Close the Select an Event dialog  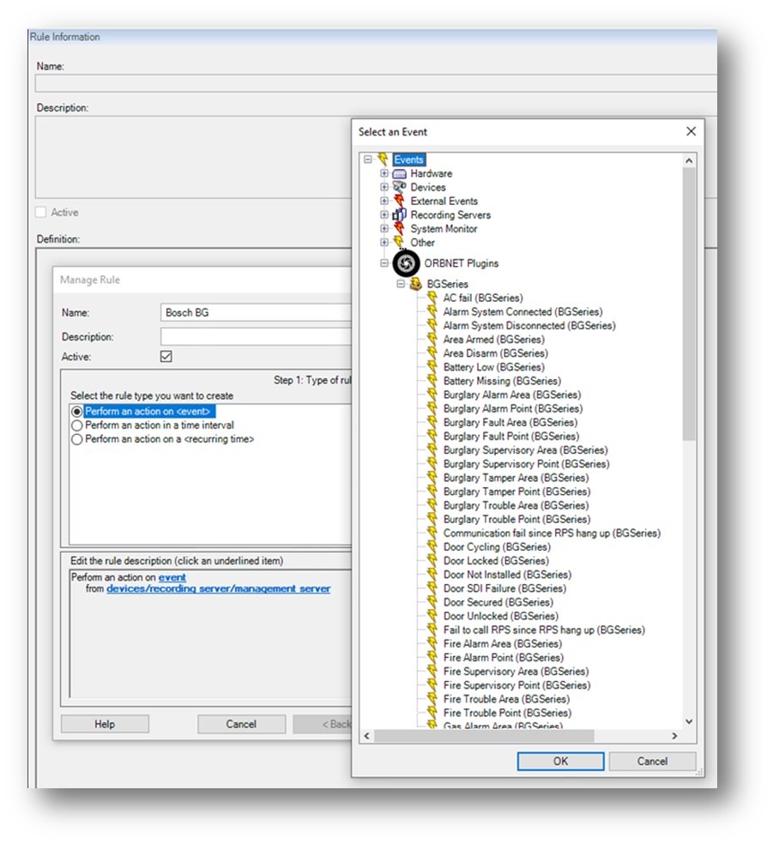click(x=691, y=131)
